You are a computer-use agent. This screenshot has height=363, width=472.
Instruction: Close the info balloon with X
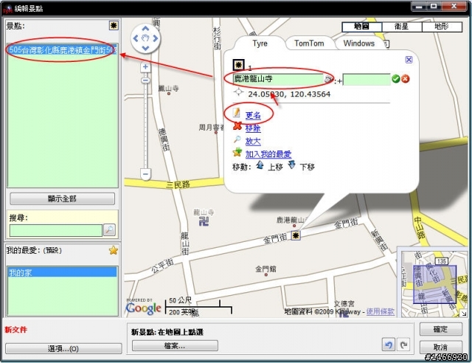(409, 60)
